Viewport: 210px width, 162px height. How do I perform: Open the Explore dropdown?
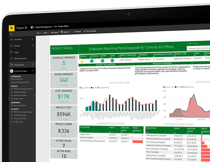coord(66,32)
